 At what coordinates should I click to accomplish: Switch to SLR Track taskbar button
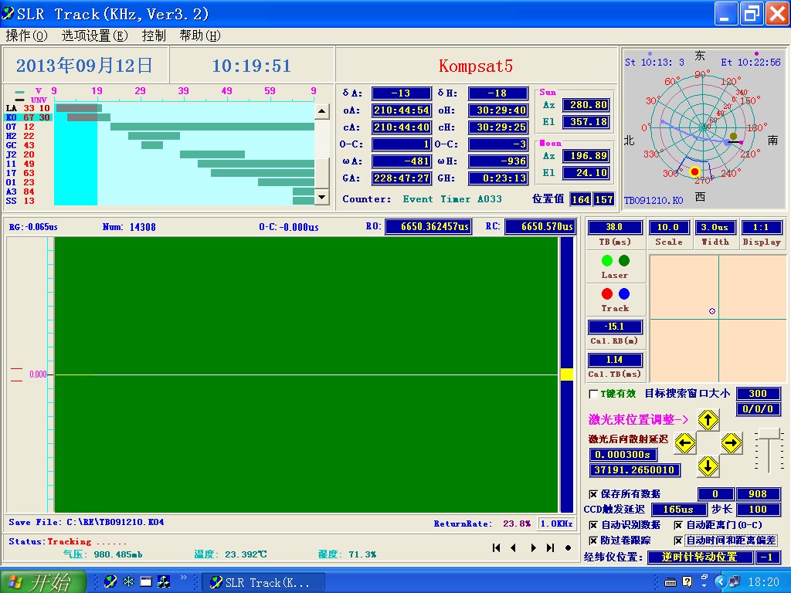pos(263,582)
